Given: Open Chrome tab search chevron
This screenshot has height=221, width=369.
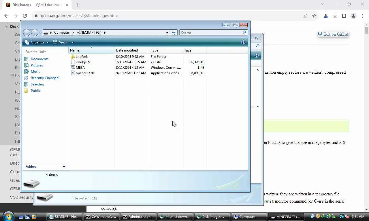Looking at the screenshot, I should 323,4.
